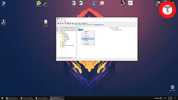Select the System folder in tree
Image resolution: width=178 pixels, height=100 pixels.
click(x=64, y=44)
